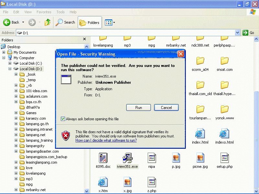Image resolution: width=259 pixels, height=194 pixels.
Task: Click How can I decide software link
Action: pyautogui.click(x=106, y=140)
